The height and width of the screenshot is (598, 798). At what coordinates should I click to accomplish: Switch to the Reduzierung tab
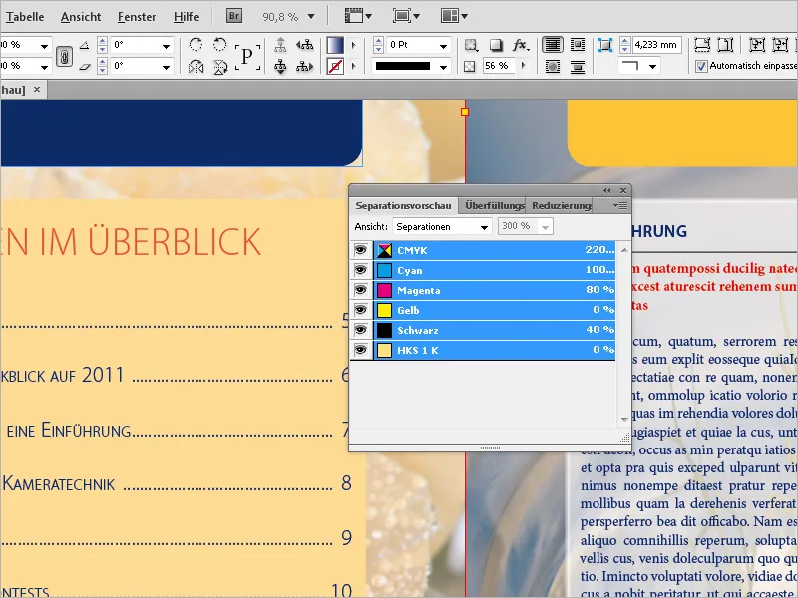tap(561, 206)
